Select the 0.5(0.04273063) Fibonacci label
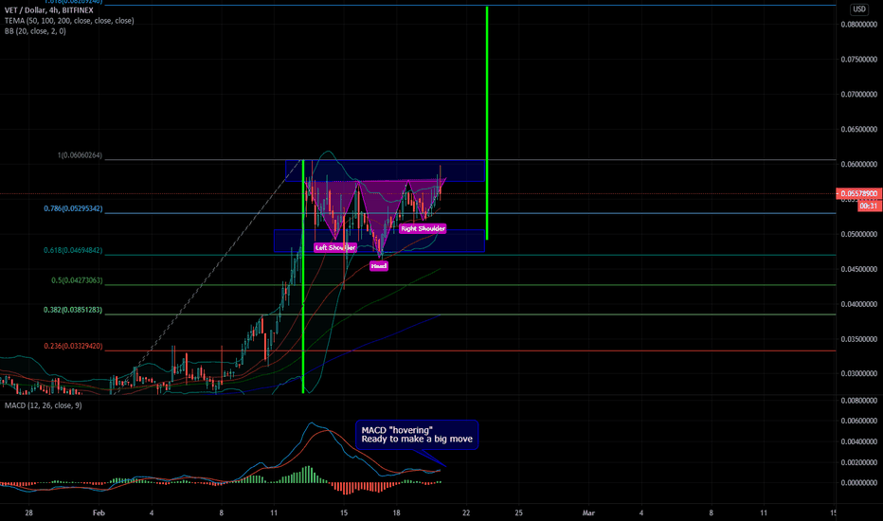 pyautogui.click(x=77, y=280)
